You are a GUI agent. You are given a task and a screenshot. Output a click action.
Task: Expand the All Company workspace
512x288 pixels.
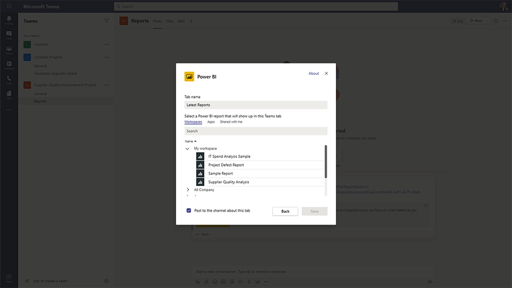tap(188, 190)
